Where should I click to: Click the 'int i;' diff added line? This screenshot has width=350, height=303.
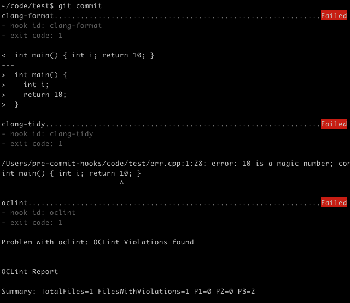[25, 85]
